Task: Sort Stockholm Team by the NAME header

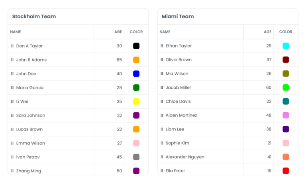Action: [16, 32]
